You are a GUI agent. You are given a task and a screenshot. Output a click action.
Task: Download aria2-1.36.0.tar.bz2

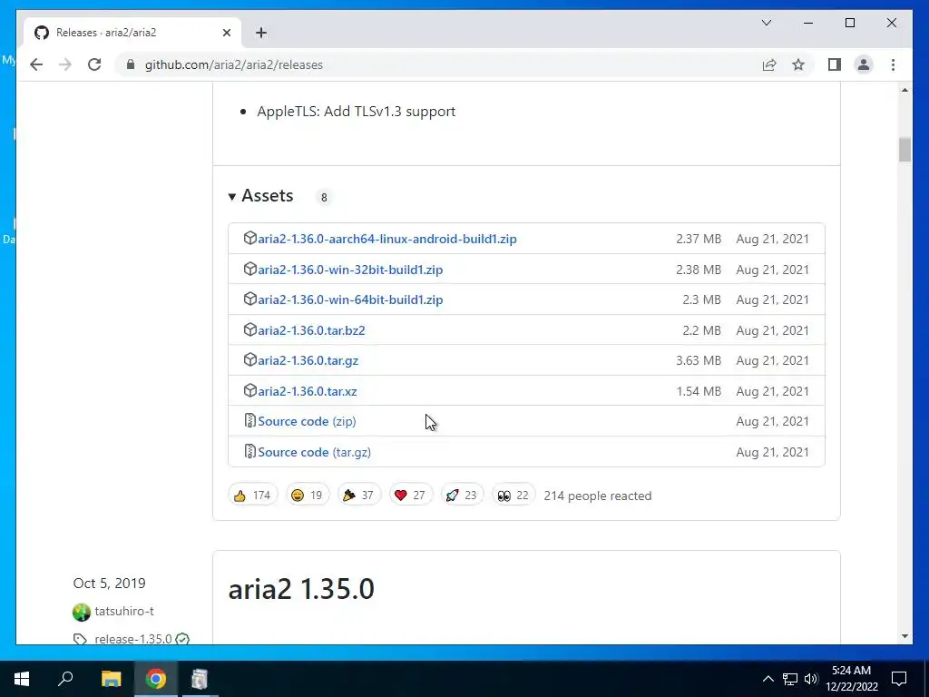point(311,330)
